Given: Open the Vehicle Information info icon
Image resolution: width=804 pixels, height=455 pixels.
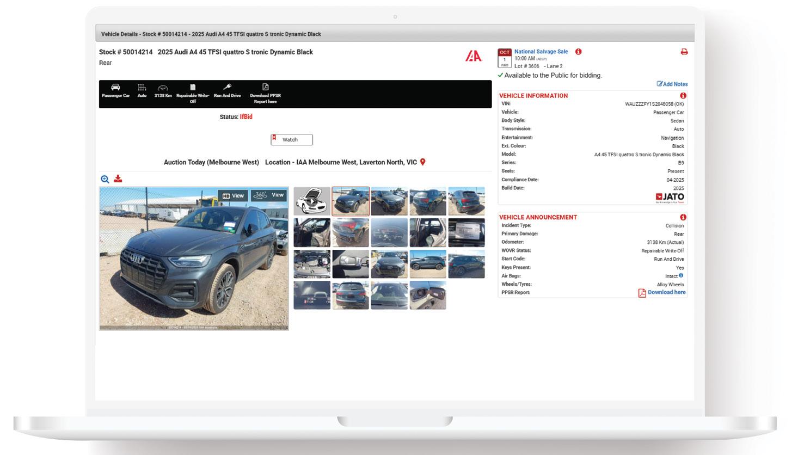Looking at the screenshot, I should [x=683, y=96].
